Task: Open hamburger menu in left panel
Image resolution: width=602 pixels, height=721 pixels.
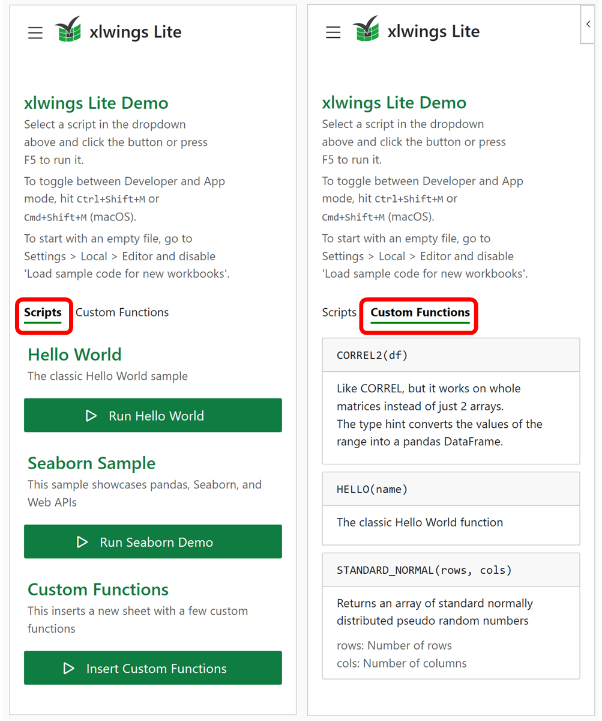Action: pos(35,32)
